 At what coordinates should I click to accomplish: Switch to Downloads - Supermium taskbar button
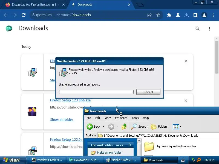click(85, 160)
